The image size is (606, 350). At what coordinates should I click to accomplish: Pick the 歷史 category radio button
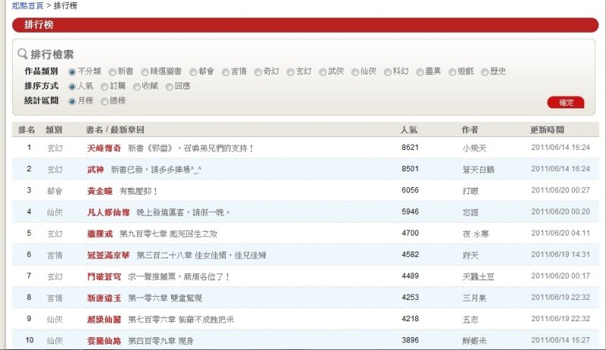point(485,72)
